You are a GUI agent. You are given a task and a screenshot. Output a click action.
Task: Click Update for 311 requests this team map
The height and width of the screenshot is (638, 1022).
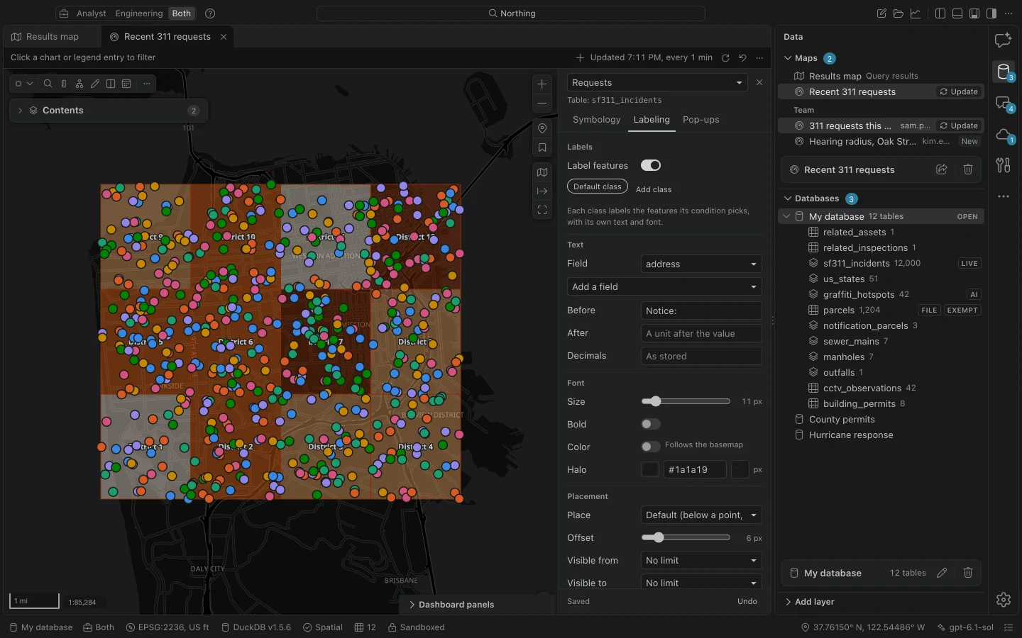[959, 125]
